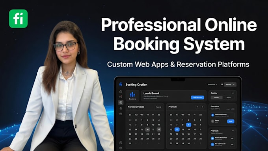Open ellipsis menu for last Premant contact
The width and height of the screenshot is (268, 151).
(x=232, y=145)
